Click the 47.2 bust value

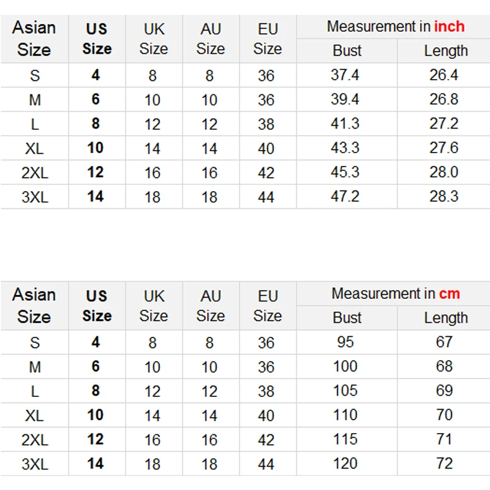[345, 197]
